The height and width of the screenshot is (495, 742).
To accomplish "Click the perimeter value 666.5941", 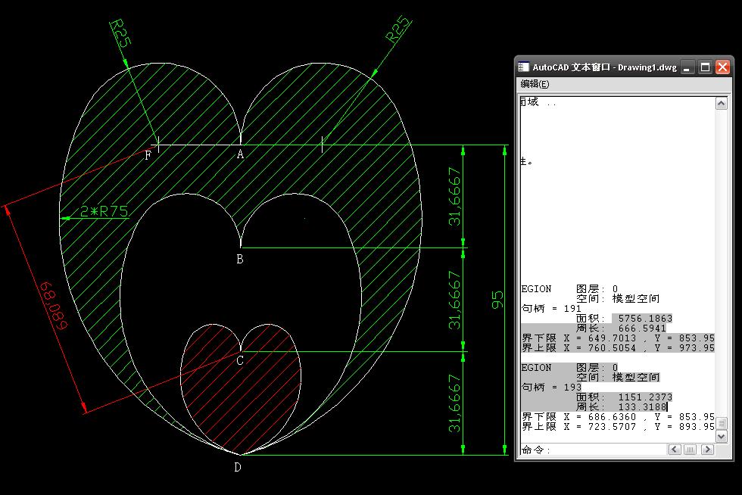I will [642, 328].
